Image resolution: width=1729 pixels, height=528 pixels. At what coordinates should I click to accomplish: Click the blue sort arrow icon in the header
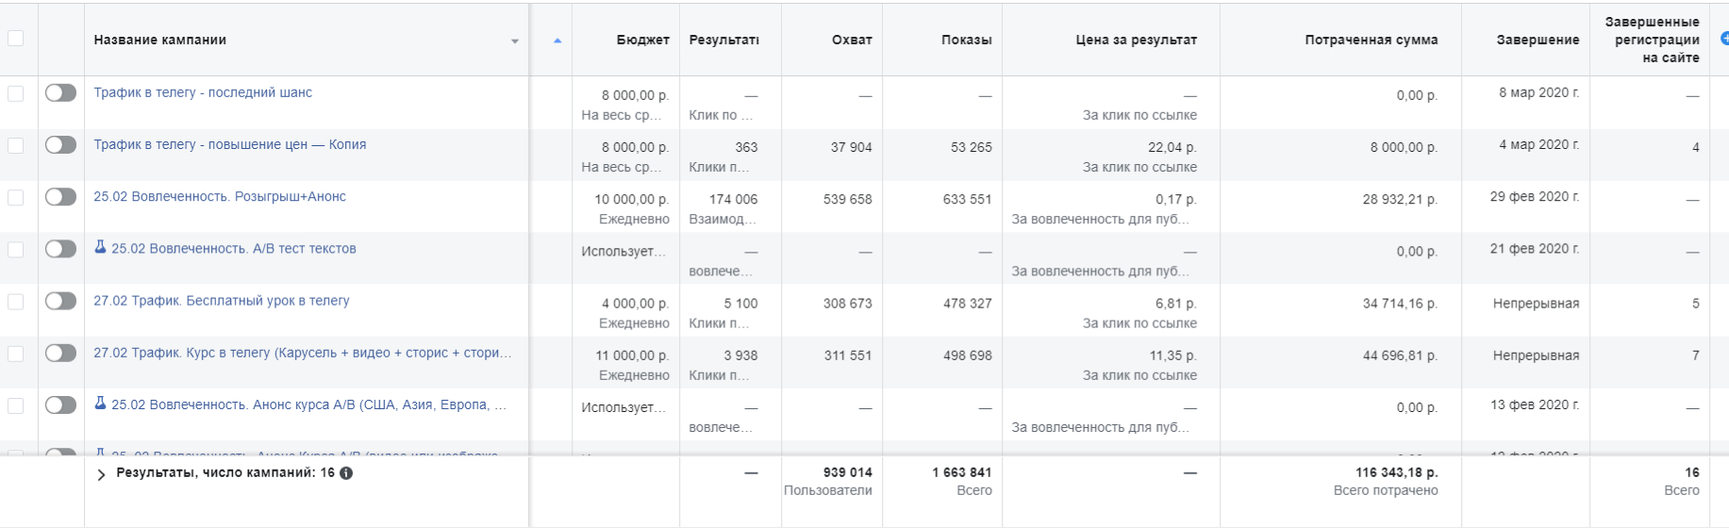point(557,41)
